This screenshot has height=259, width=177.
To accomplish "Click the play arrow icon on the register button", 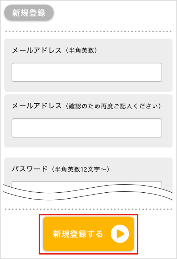I will (x=120, y=234).
